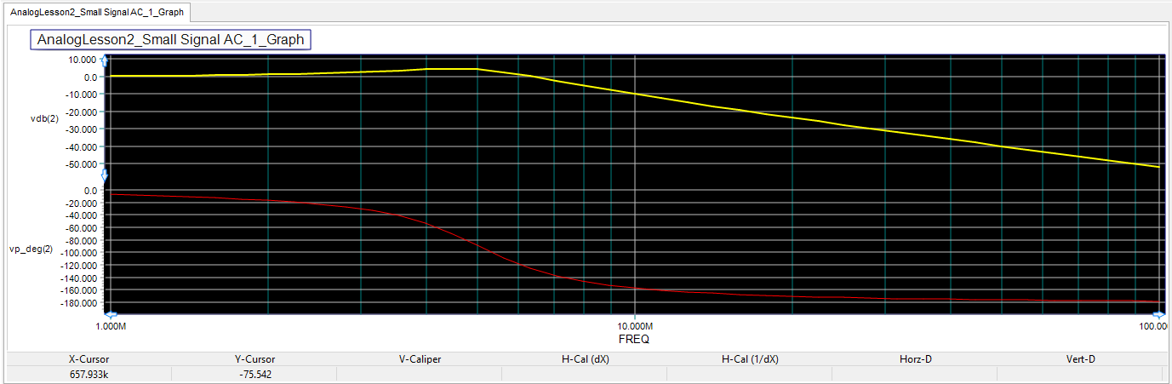Click the FREQ axis label

[x=634, y=339]
